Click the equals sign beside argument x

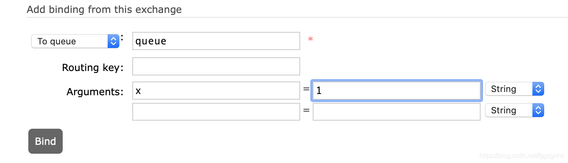pos(306,90)
